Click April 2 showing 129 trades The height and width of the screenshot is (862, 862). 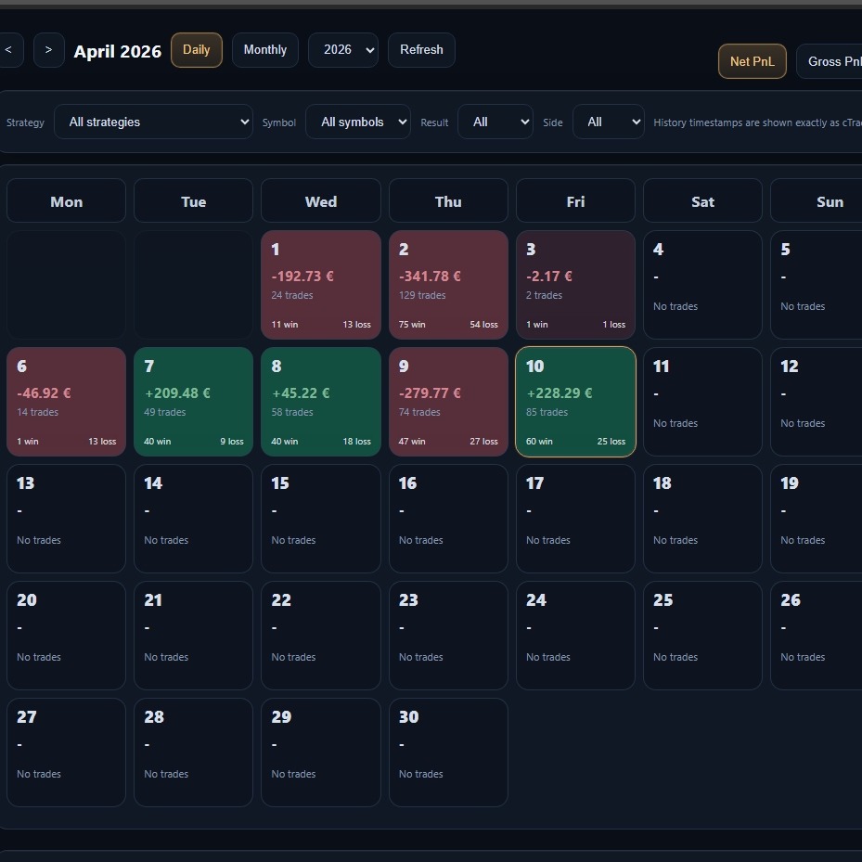(x=448, y=285)
